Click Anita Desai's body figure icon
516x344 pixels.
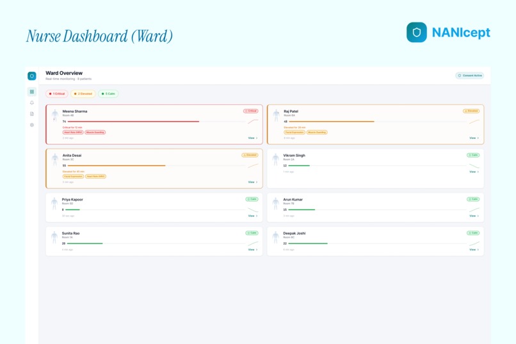[54, 160]
